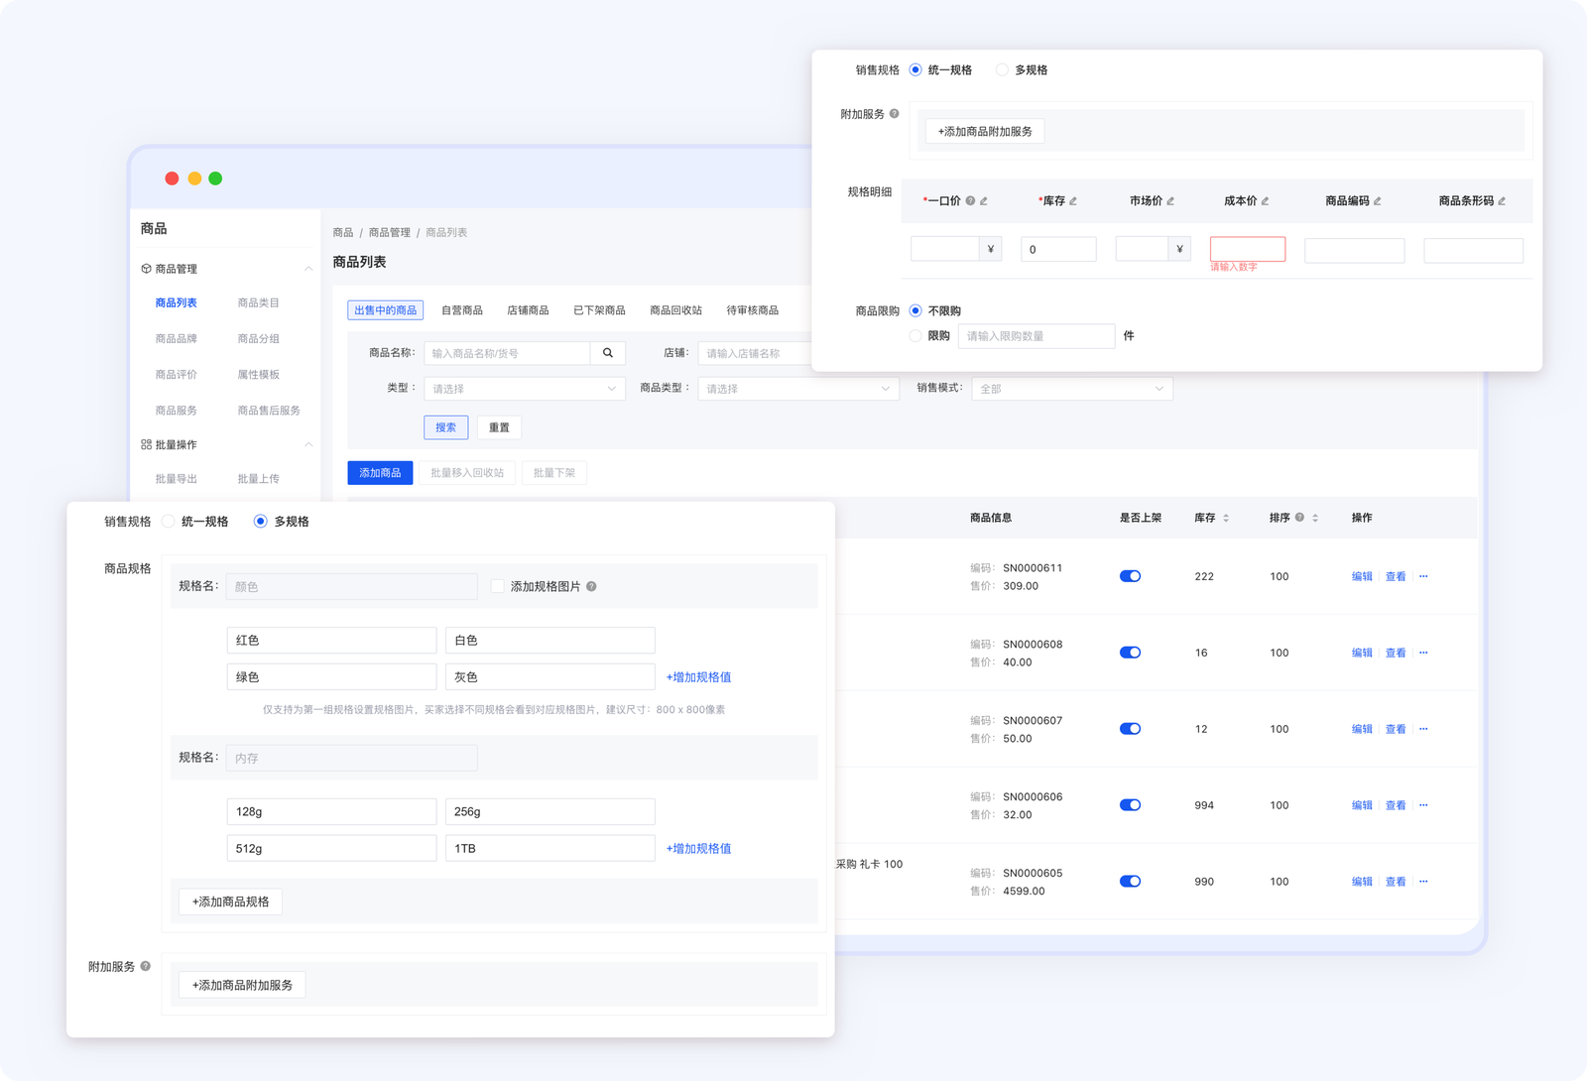Open the 销售模式 dropdown showing 全部

[1071, 389]
